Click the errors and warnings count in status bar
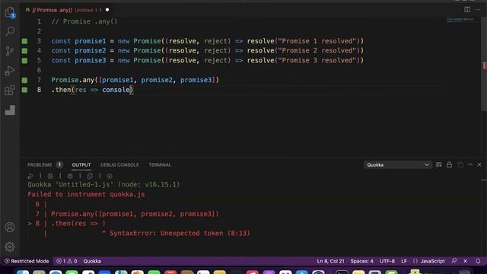 [x=66, y=261]
